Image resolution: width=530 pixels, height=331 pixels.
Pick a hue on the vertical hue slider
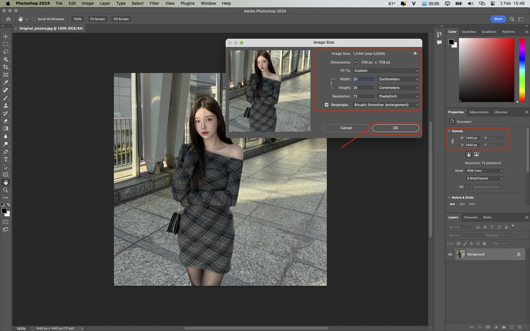[522, 70]
